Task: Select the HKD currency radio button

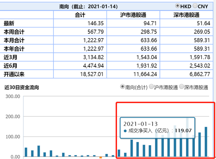Action: click(x=178, y=6)
